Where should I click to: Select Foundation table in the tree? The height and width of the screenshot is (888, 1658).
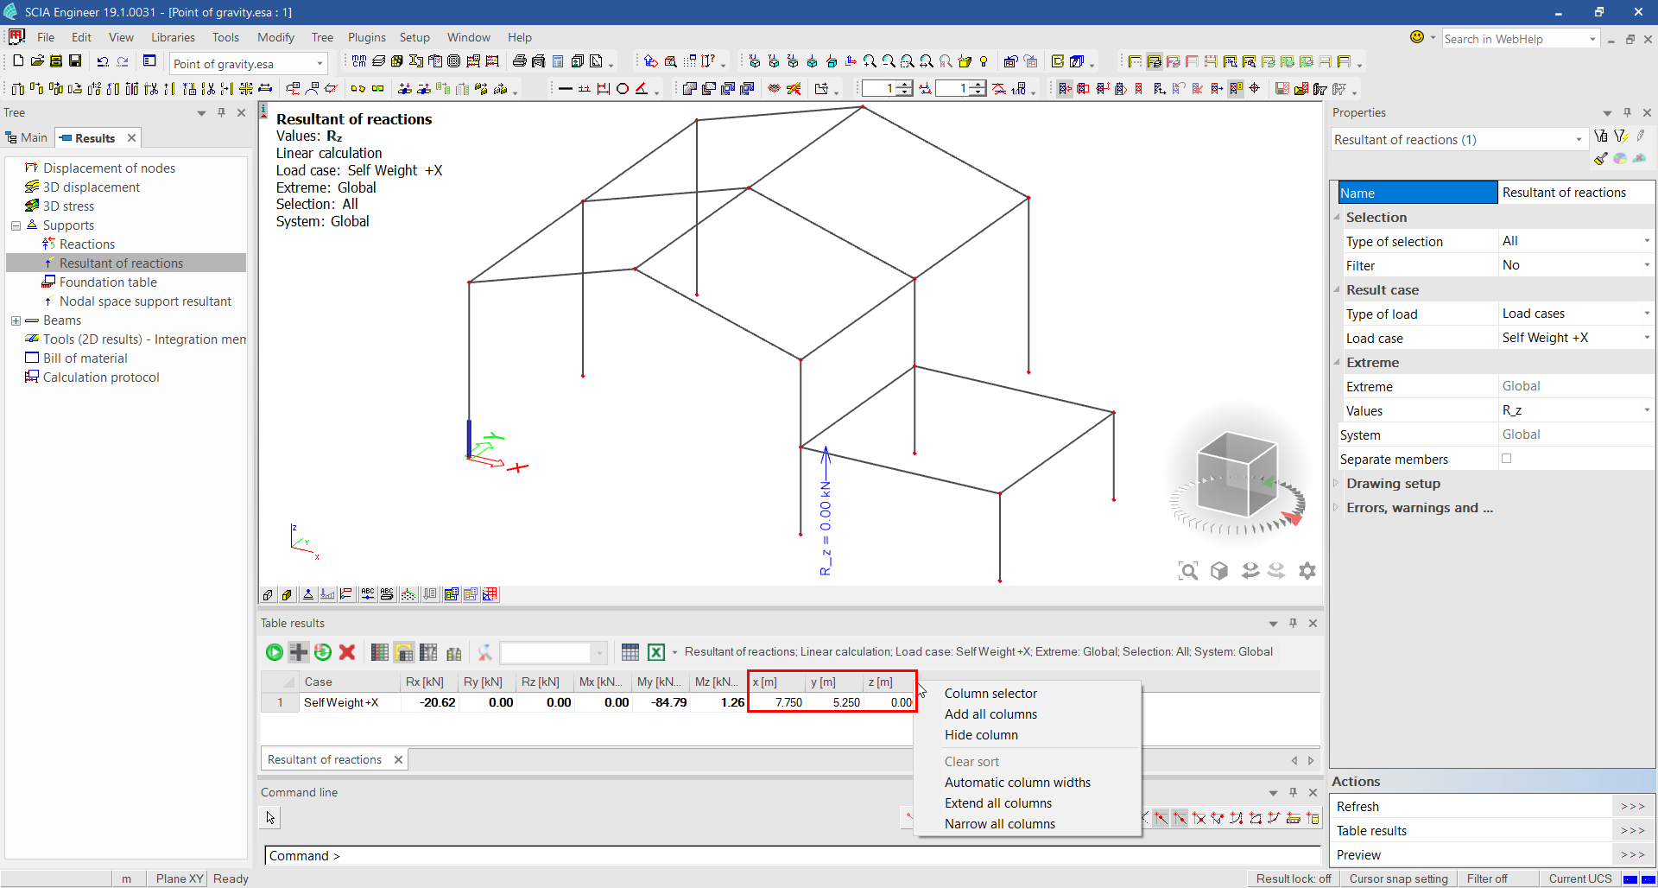point(108,282)
